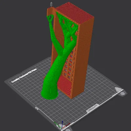Click the blue Z axis arrow
This screenshot has height=131, width=131.
point(62,124)
